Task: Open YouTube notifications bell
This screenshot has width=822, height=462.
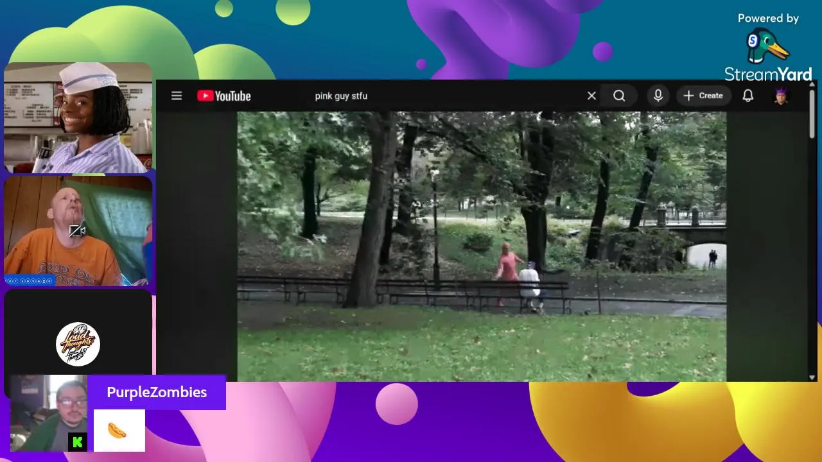Action: [748, 96]
